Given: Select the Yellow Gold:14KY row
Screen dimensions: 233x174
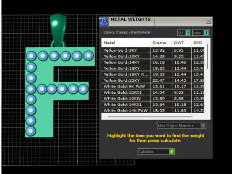Looking at the screenshot, I should (153, 62).
